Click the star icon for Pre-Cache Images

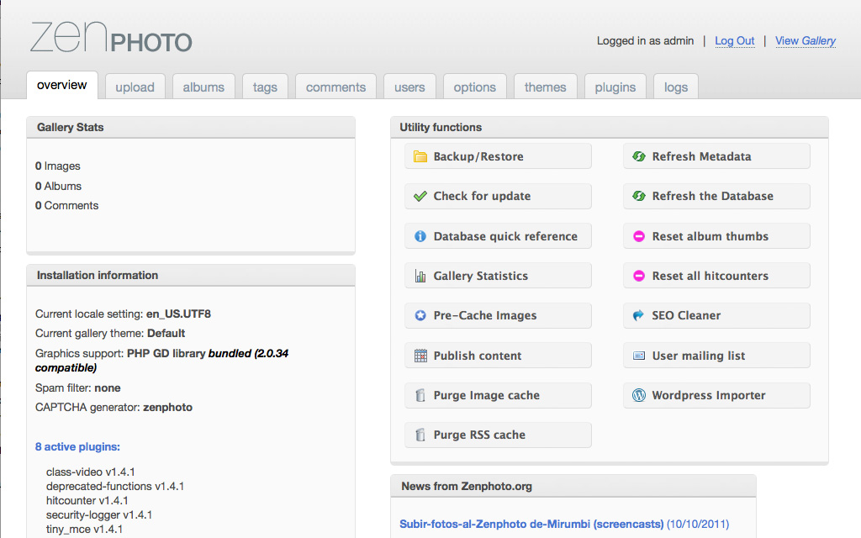coord(420,315)
